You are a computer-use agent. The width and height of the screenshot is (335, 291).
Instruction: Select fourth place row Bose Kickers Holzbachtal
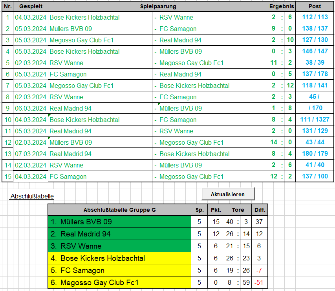pyautogui.click(x=120, y=258)
